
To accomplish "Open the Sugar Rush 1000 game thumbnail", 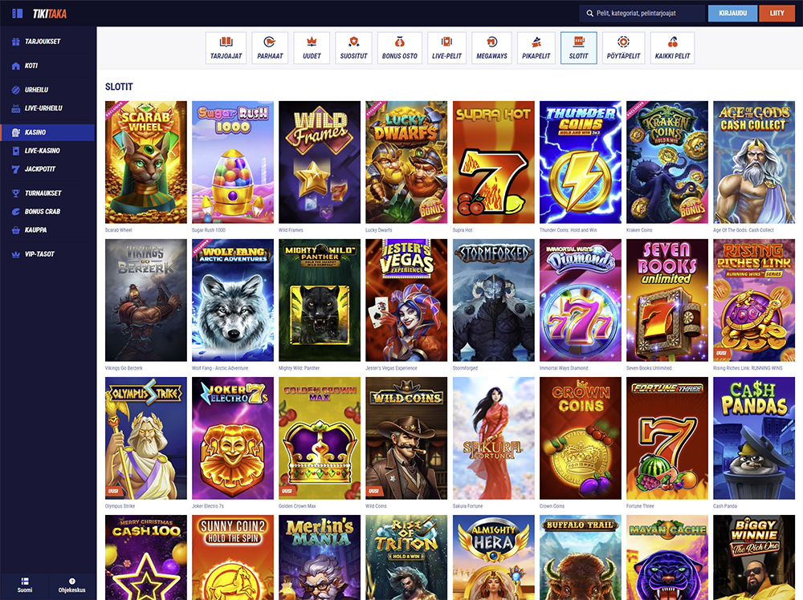I will [233, 162].
